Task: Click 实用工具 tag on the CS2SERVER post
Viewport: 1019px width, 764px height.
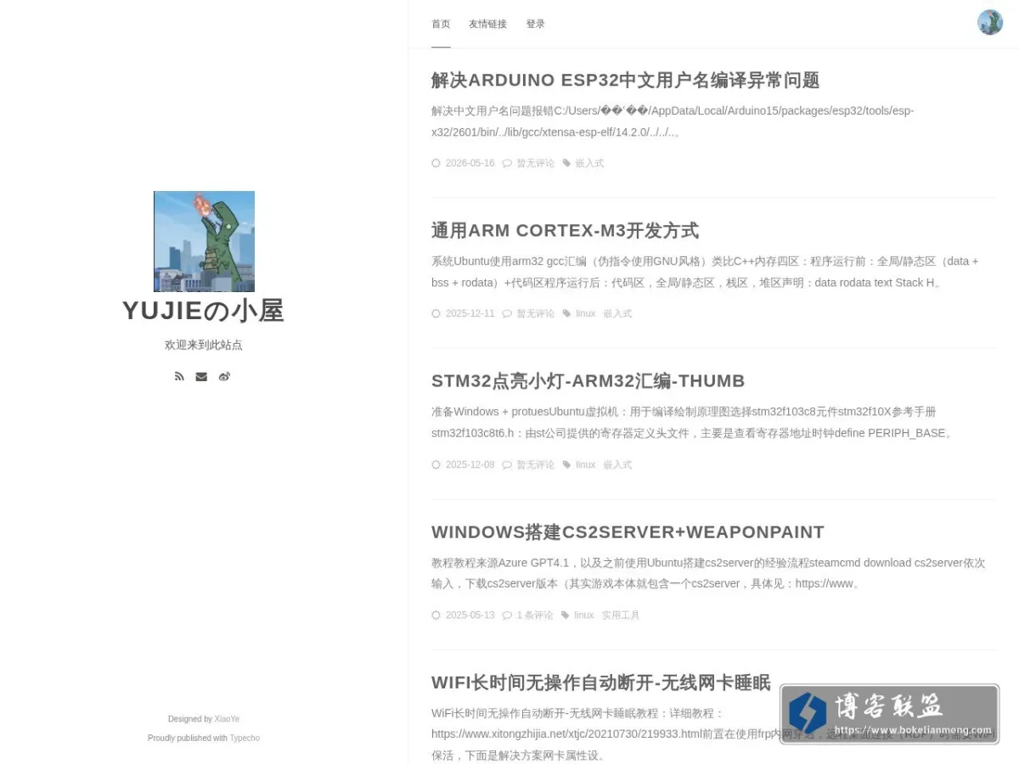Action: pos(621,615)
